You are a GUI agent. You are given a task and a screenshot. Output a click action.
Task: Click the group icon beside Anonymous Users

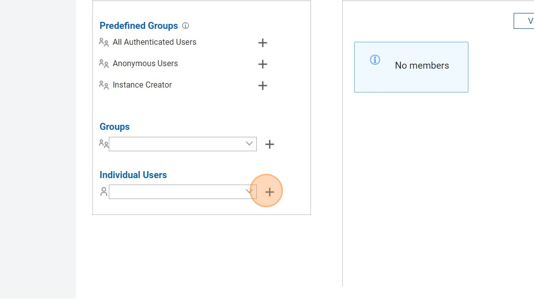[x=104, y=64]
